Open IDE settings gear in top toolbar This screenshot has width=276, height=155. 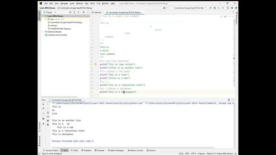[232, 8]
